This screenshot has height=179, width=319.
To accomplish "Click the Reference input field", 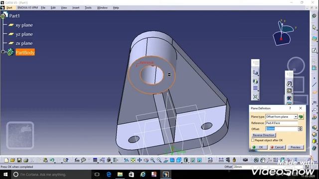I will (x=282, y=123).
